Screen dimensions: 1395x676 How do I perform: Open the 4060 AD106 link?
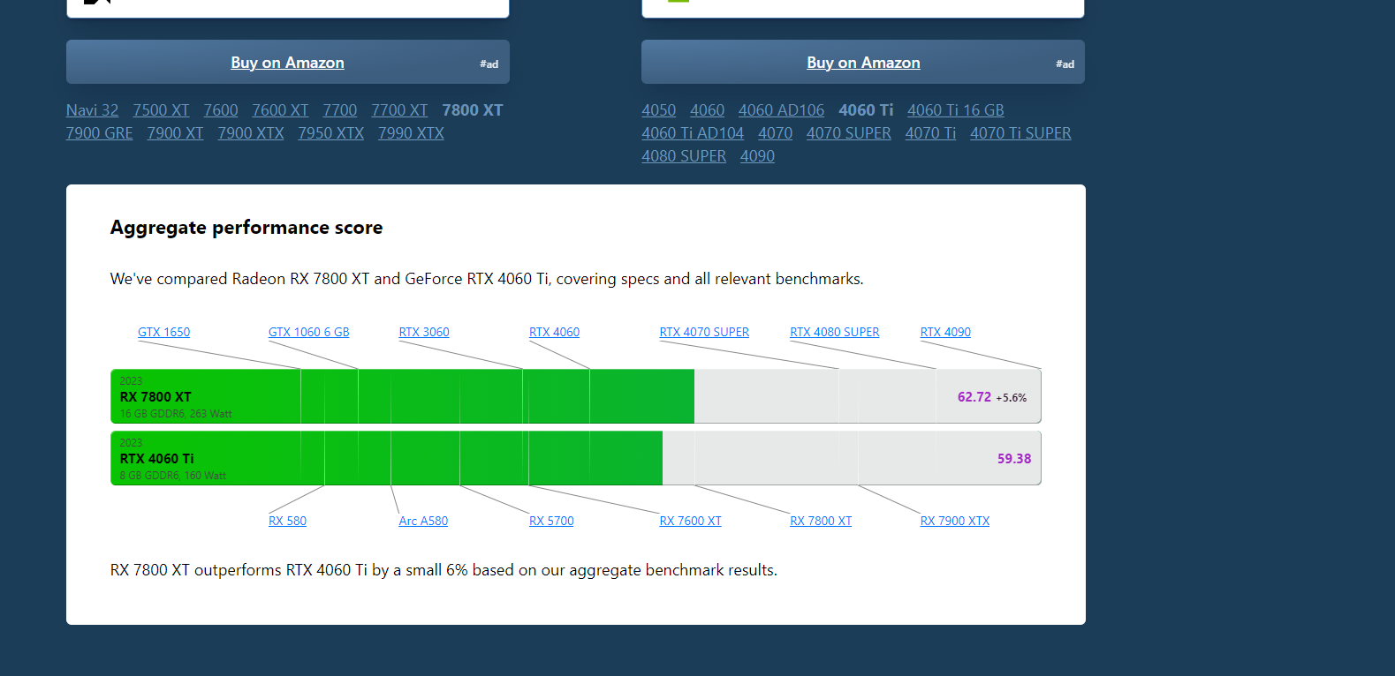pyautogui.click(x=782, y=110)
